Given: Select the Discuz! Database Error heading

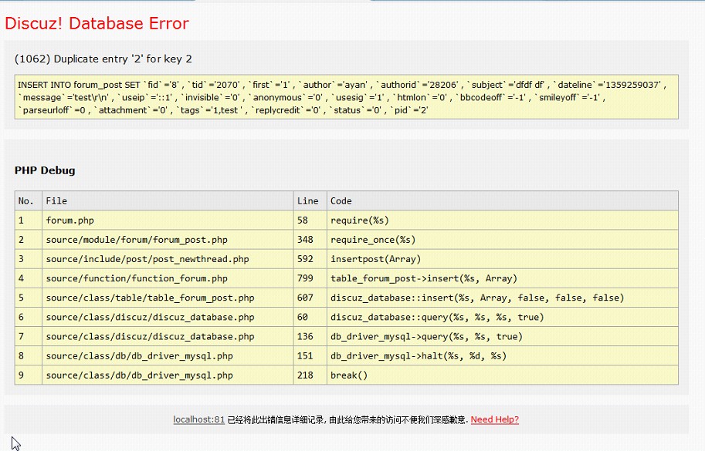Looking at the screenshot, I should [97, 23].
